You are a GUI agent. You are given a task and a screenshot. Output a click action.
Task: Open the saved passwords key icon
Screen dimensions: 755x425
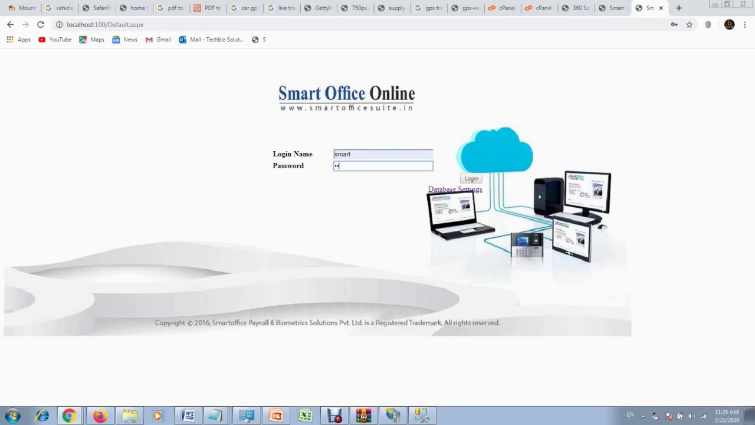(674, 24)
